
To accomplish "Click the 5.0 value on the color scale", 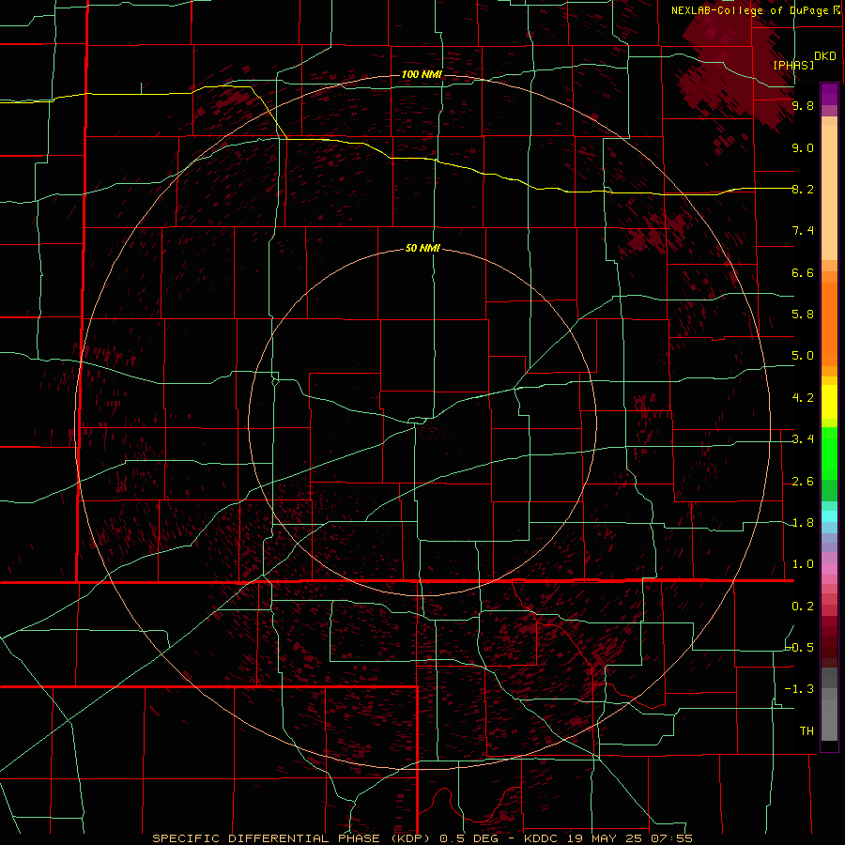I will [803, 356].
